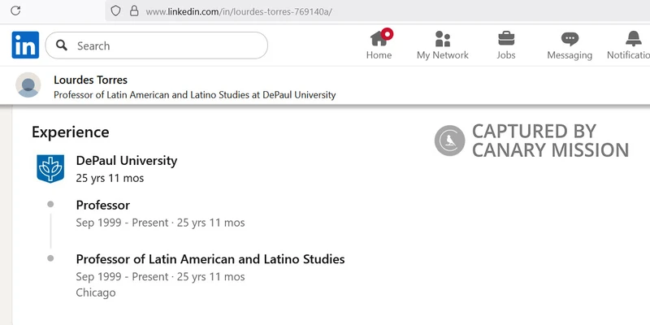Viewport: 650px width, 325px height.
Task: Select the headline text under Lourdes Torres
Action: pos(195,95)
